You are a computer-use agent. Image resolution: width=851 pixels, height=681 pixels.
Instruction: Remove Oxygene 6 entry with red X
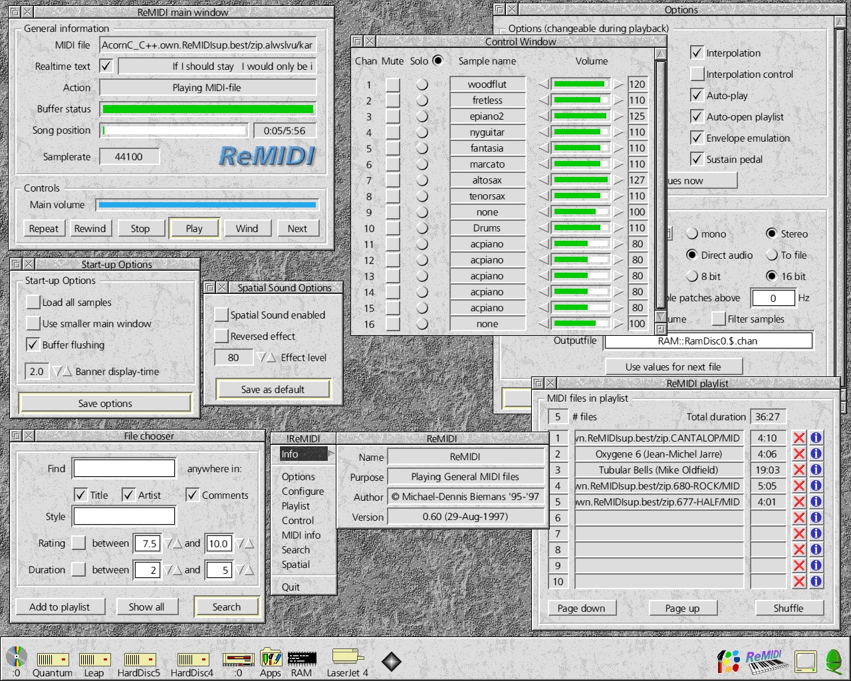799,454
